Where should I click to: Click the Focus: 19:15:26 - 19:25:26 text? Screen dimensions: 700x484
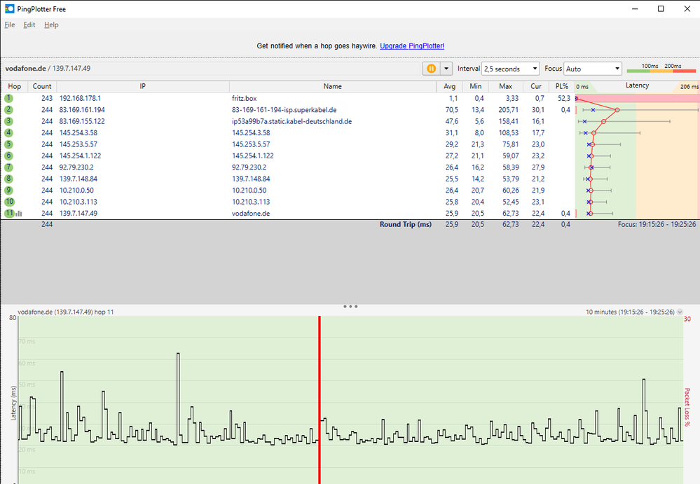coord(657,224)
